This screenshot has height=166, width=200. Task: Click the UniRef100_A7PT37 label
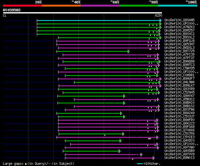[x=179, y=58]
